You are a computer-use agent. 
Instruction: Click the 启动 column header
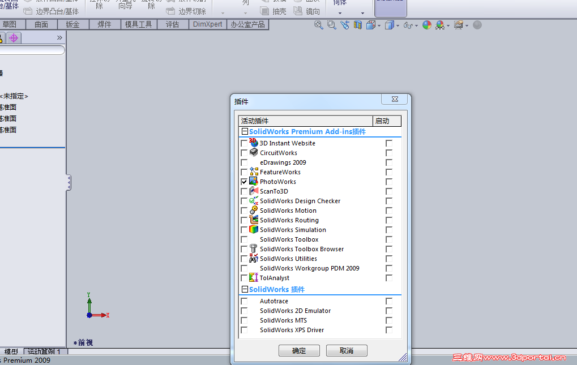pyautogui.click(x=387, y=121)
